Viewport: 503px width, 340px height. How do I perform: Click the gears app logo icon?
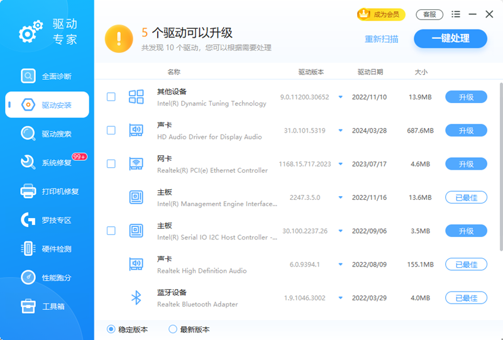point(31,32)
